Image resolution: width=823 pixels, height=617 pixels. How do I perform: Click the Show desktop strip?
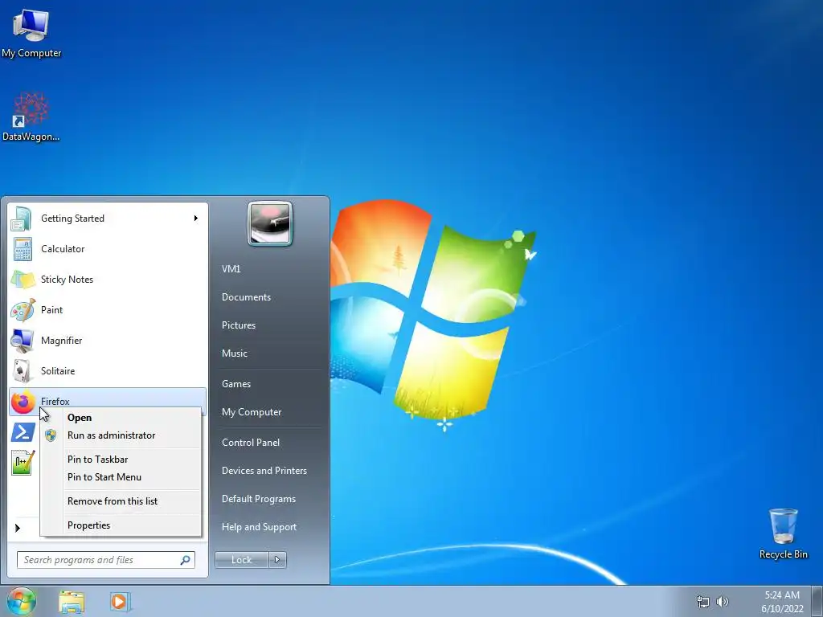click(817, 601)
